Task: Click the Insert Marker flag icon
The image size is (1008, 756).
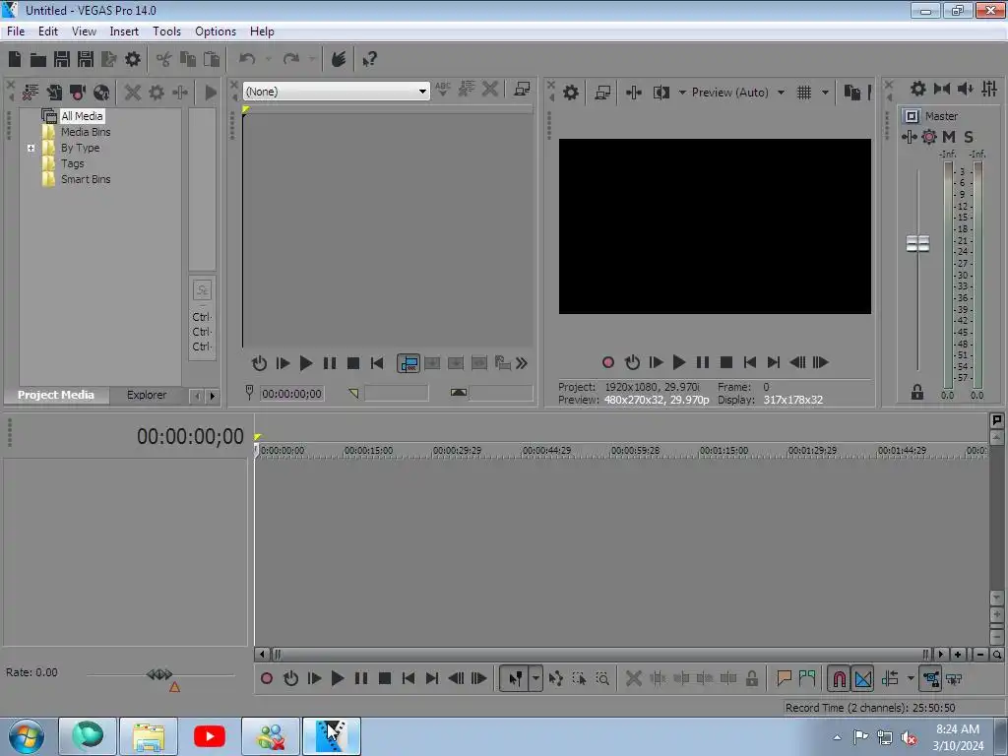Action: [x=784, y=677]
